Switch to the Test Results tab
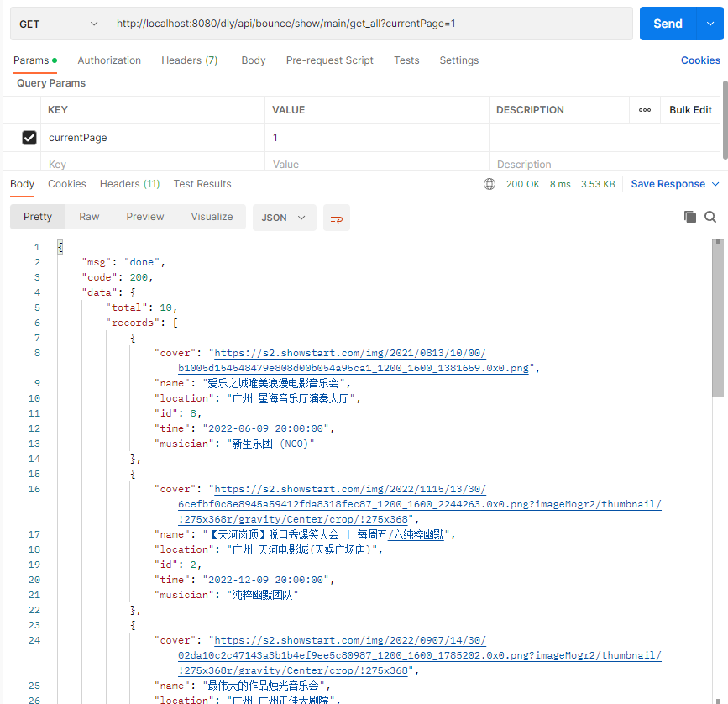Screen dimensions: 728x704 coord(202,184)
